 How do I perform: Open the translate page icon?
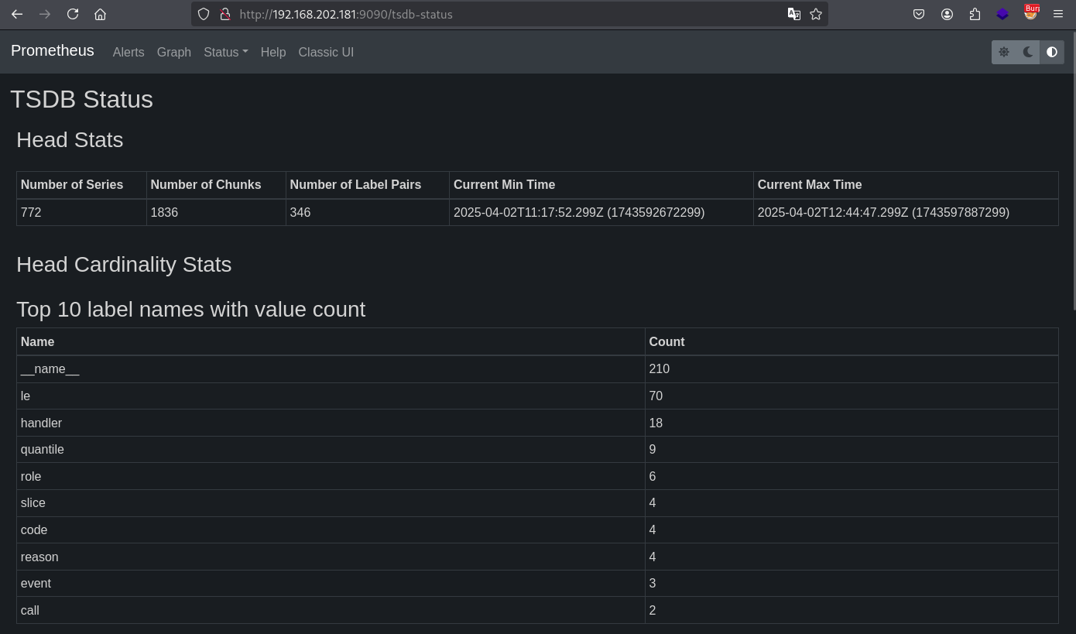pyautogui.click(x=794, y=14)
